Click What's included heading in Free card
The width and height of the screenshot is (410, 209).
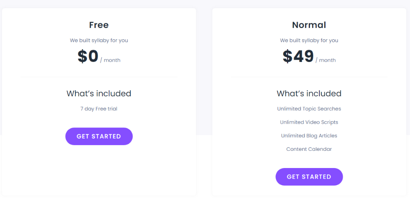pyautogui.click(x=99, y=93)
